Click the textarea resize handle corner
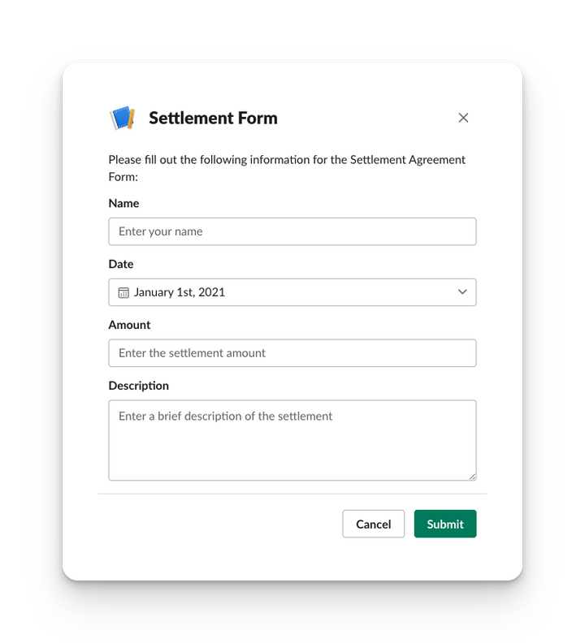This screenshot has height=643, width=585. (x=471, y=476)
